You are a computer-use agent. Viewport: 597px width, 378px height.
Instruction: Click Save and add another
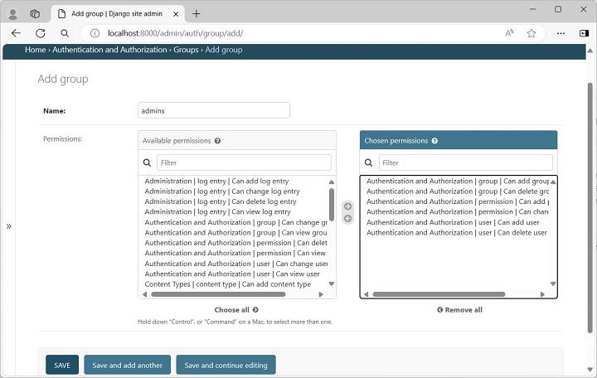pyautogui.click(x=127, y=365)
